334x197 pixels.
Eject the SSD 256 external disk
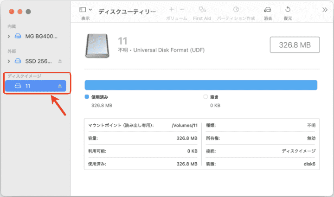click(59, 61)
